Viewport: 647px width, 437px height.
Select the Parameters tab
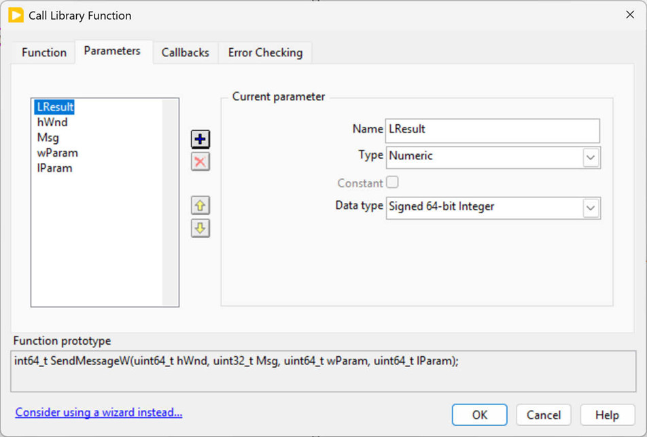click(112, 51)
